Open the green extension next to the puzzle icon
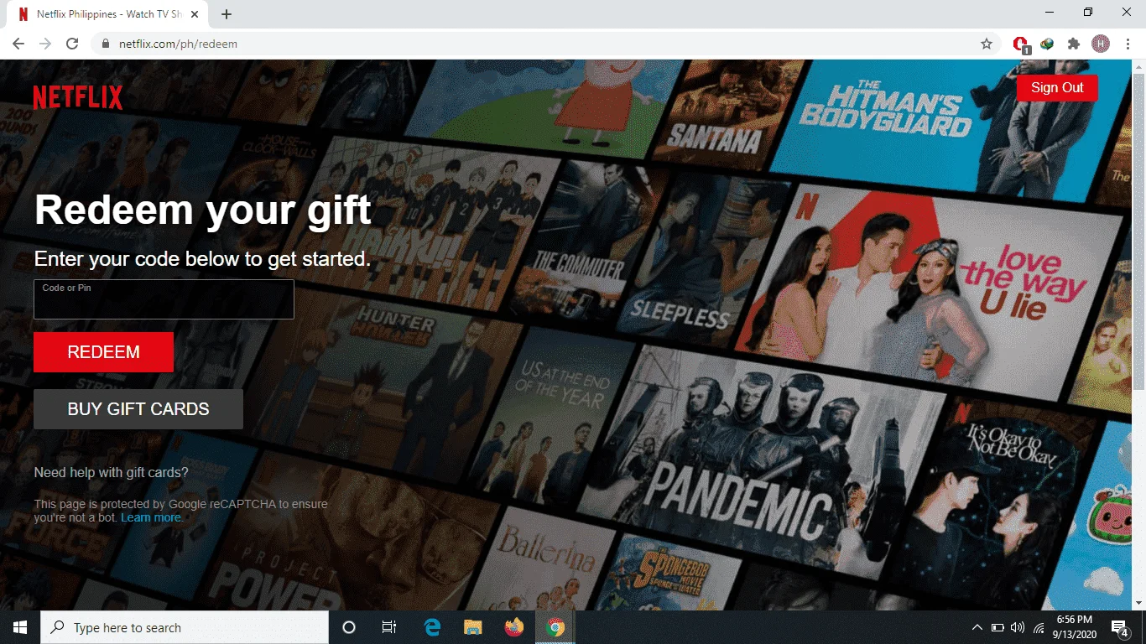Screen dimensions: 1146x644 [1047, 44]
